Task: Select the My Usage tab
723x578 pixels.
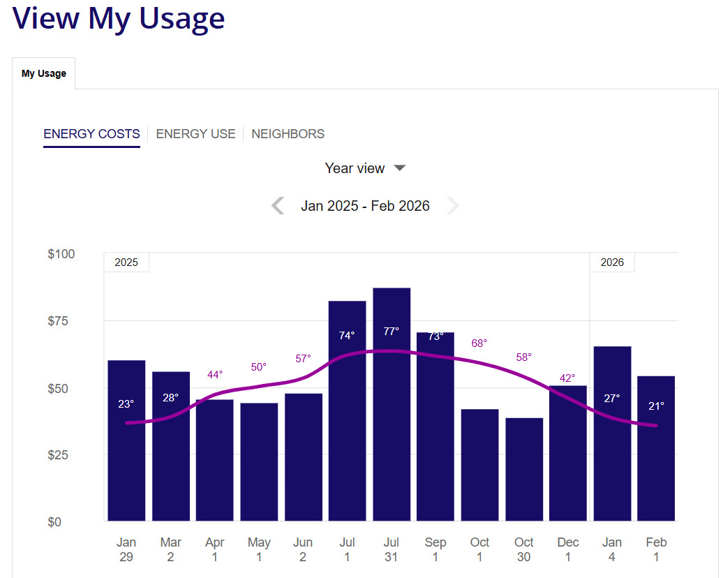Action: pos(44,73)
